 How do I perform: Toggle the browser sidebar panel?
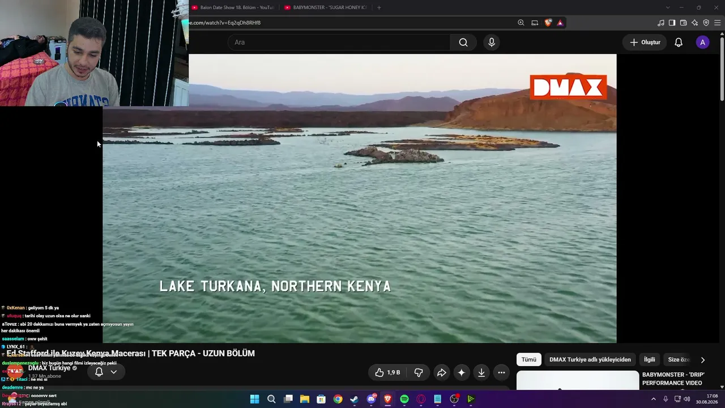point(672,23)
